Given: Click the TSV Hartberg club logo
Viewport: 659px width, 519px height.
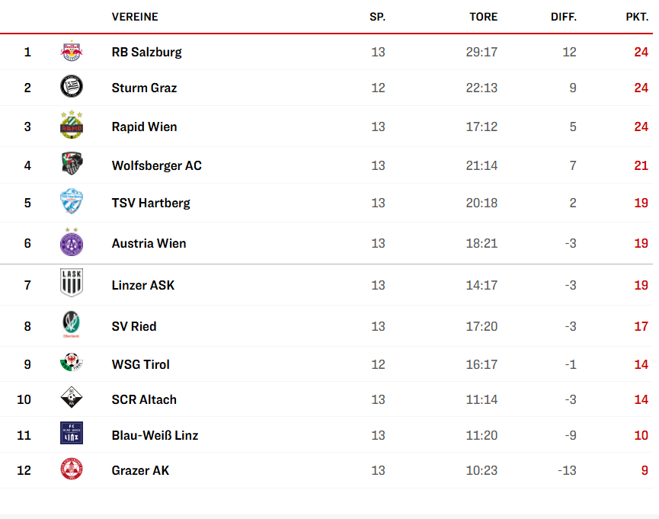Looking at the screenshot, I should point(72,202).
